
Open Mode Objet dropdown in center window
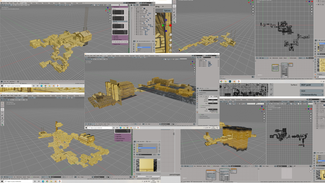(89, 59)
